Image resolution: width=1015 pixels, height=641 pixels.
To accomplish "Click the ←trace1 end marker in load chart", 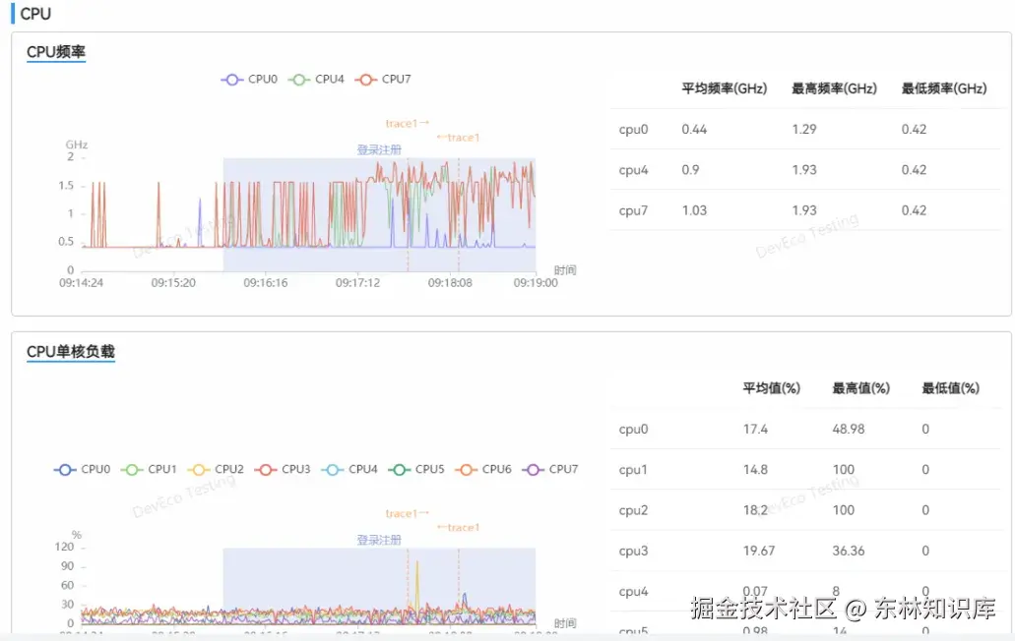I will [459, 528].
